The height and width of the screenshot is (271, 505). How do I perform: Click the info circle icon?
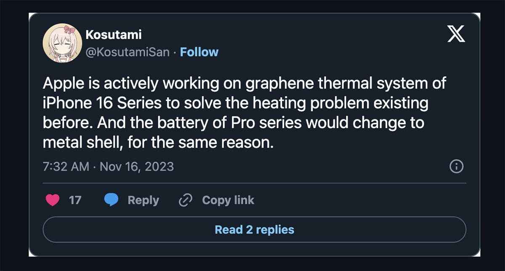coord(457,167)
